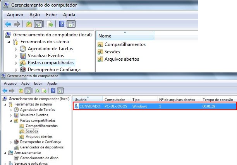
Task: Click the Gerenciamento de disco icon
Action: point(16,158)
